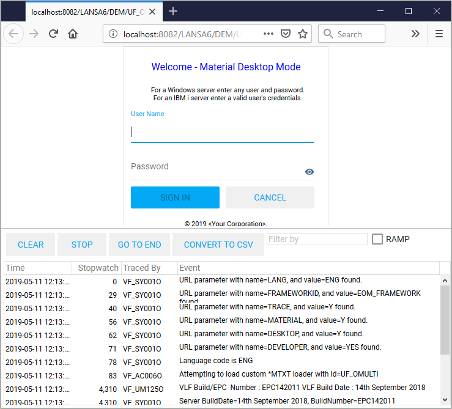
Task: Select 'VLF Build/EPC Number' row
Action: [x=222, y=388]
